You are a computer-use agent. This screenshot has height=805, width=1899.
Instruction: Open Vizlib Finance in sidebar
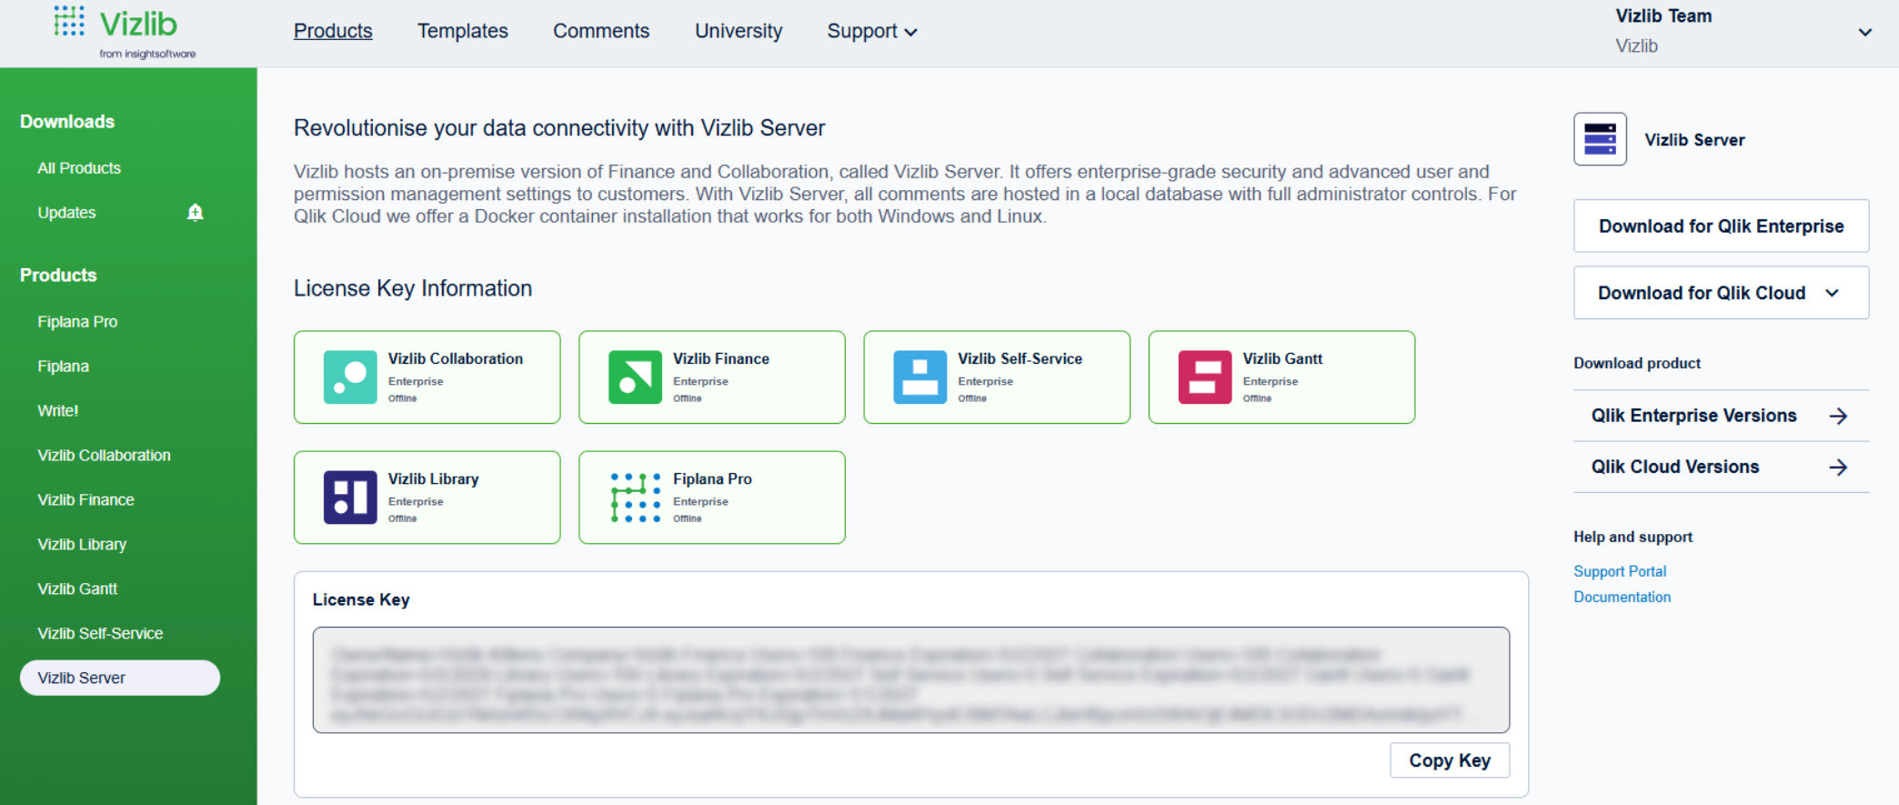(x=85, y=500)
